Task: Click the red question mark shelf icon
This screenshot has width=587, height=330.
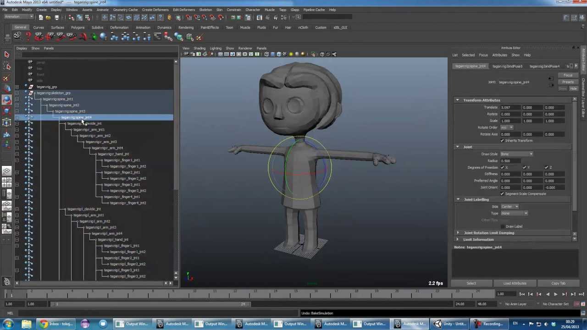Action: coord(28,37)
